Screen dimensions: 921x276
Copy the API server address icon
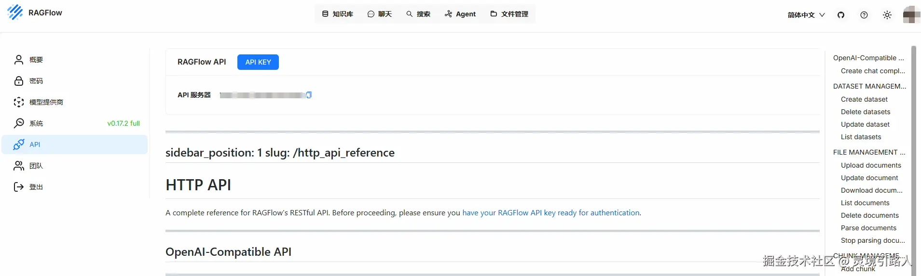click(309, 95)
